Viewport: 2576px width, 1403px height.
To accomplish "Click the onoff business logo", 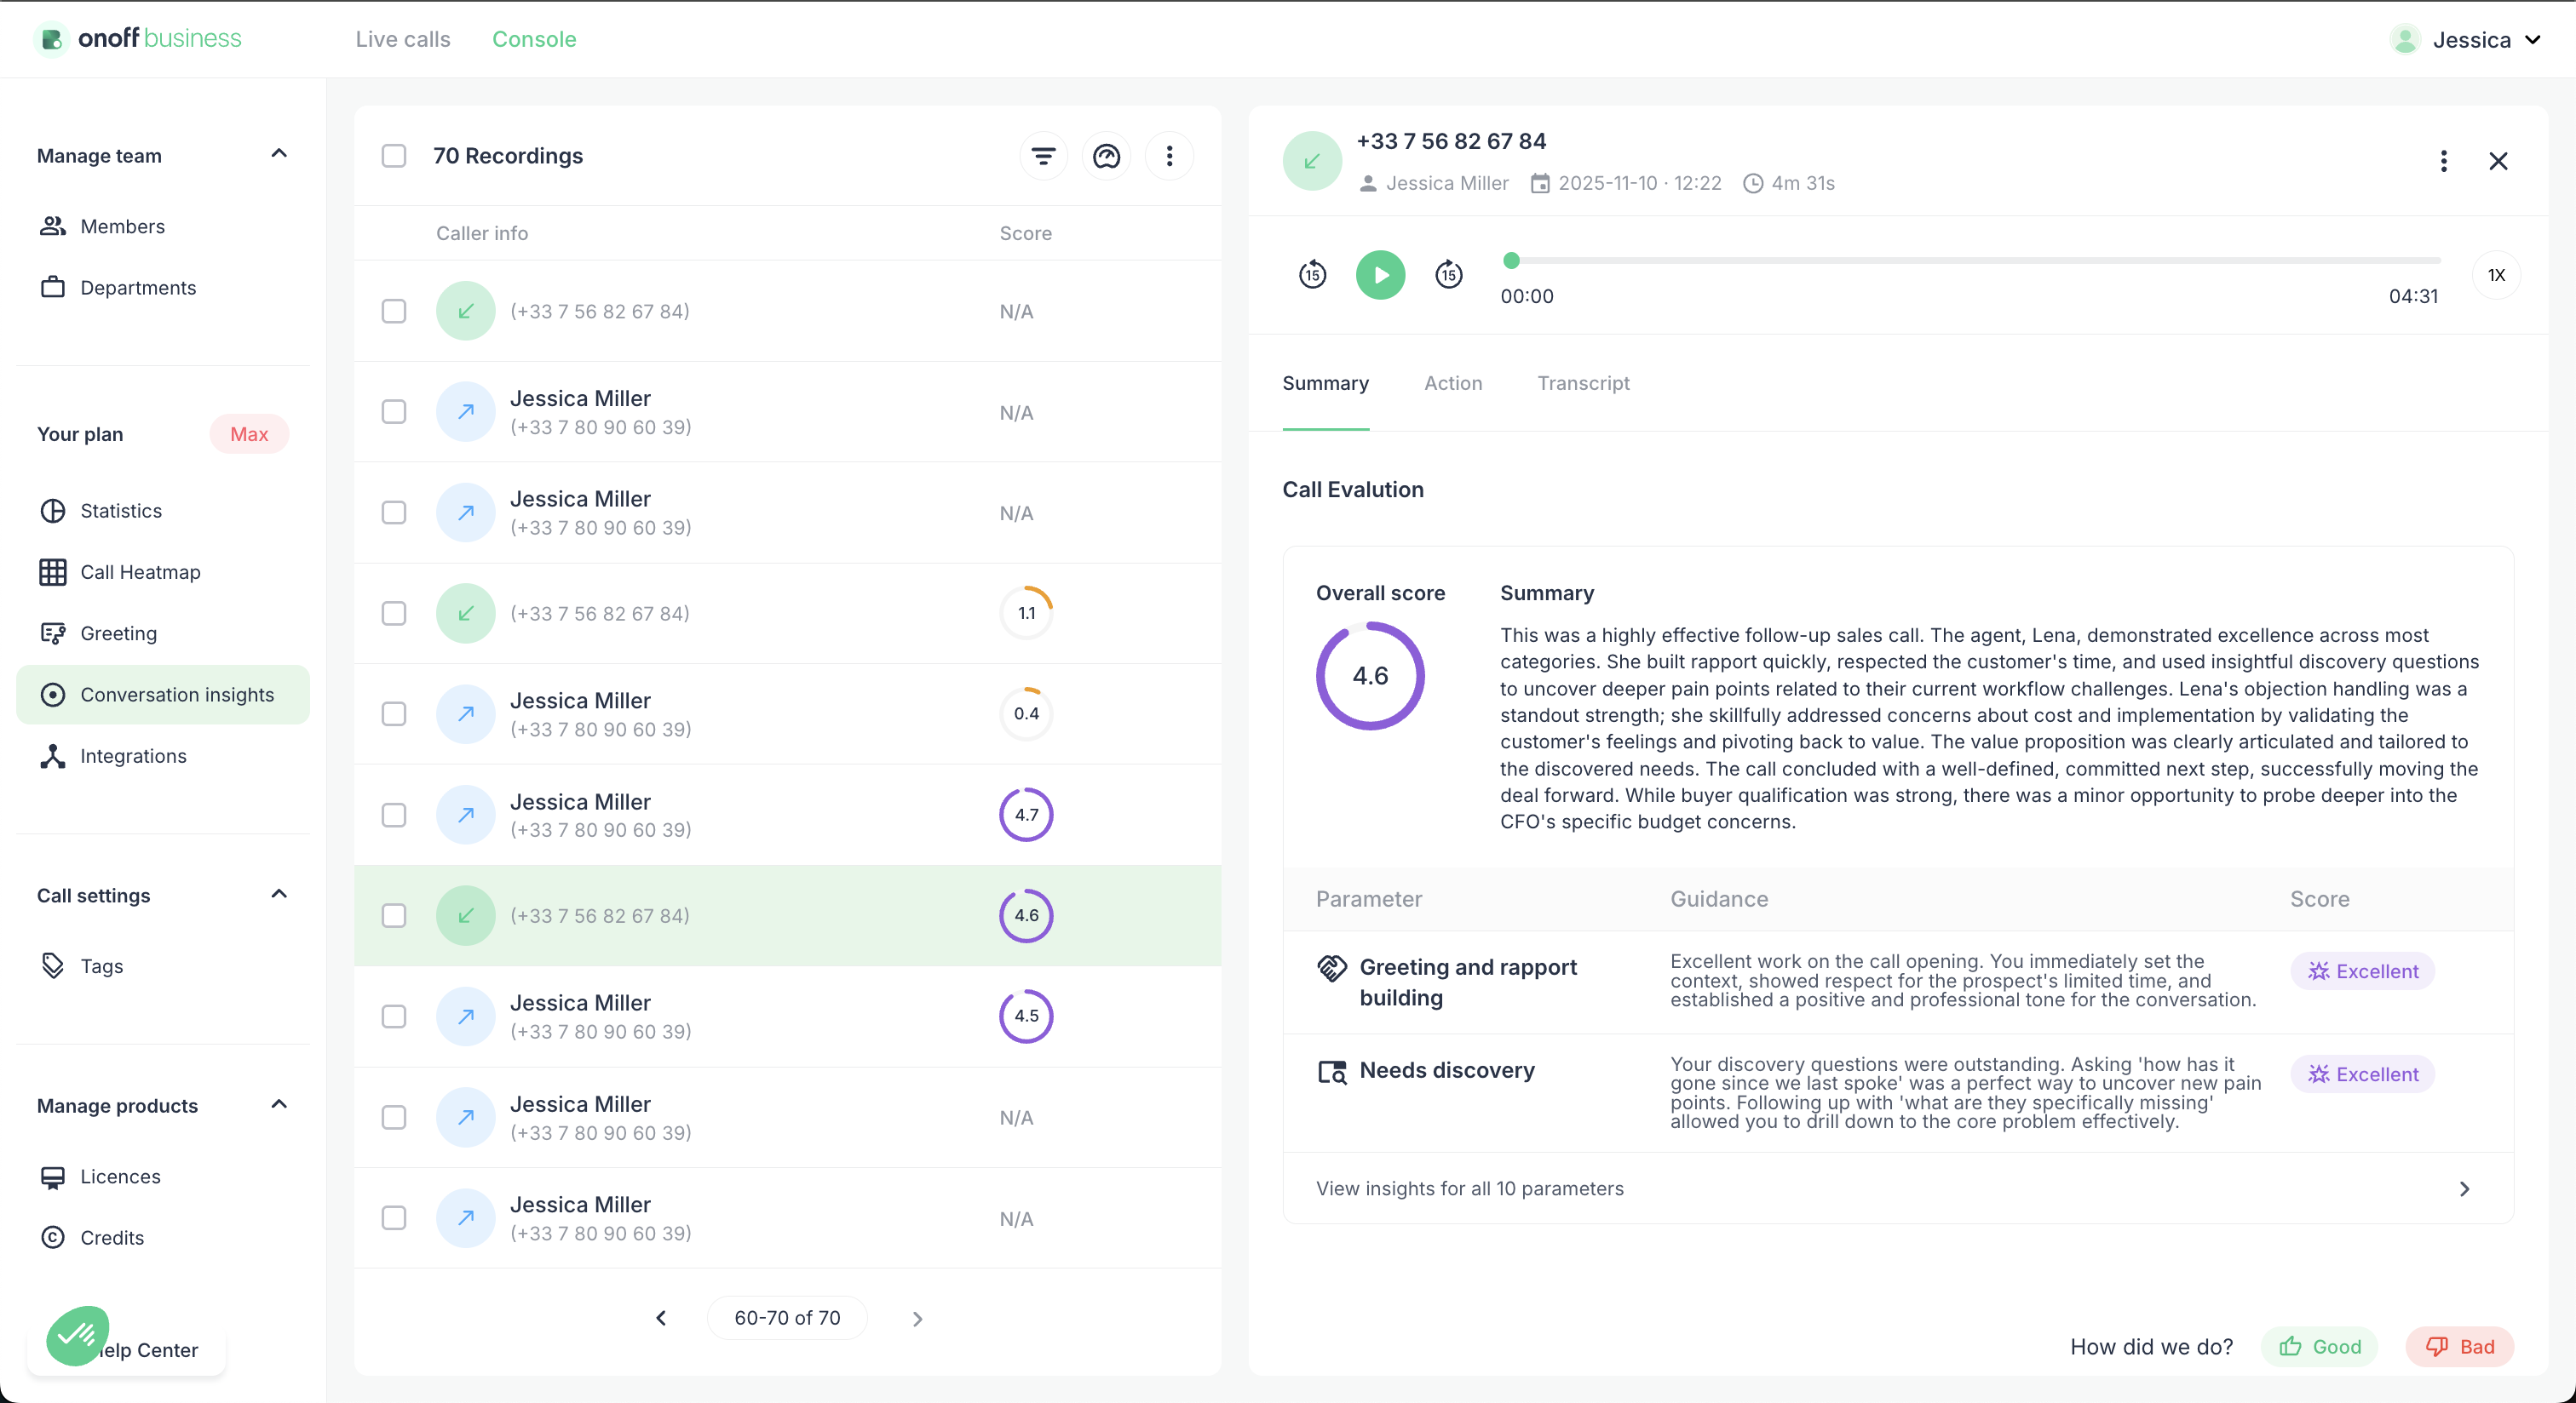I will coord(139,39).
